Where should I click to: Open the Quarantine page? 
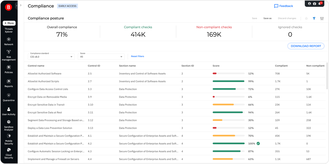click(9, 97)
